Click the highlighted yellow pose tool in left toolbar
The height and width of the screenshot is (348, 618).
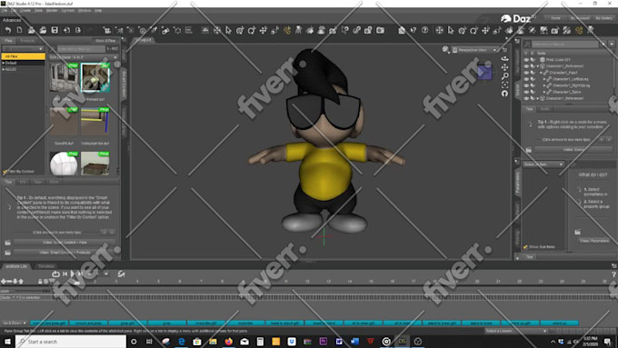(287, 30)
